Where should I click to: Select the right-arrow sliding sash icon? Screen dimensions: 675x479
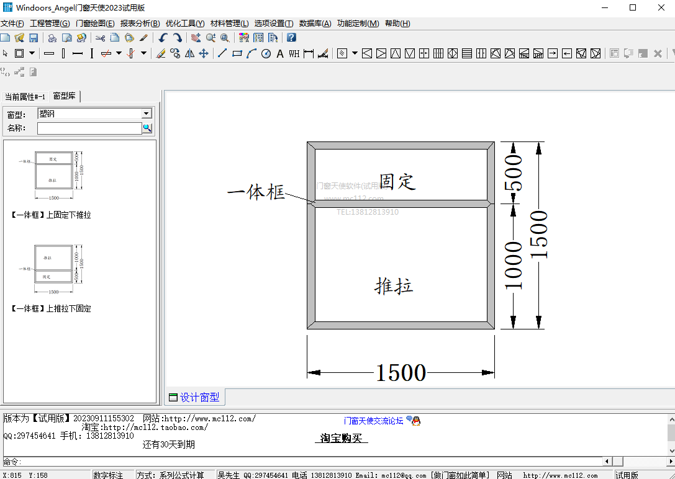pos(553,53)
